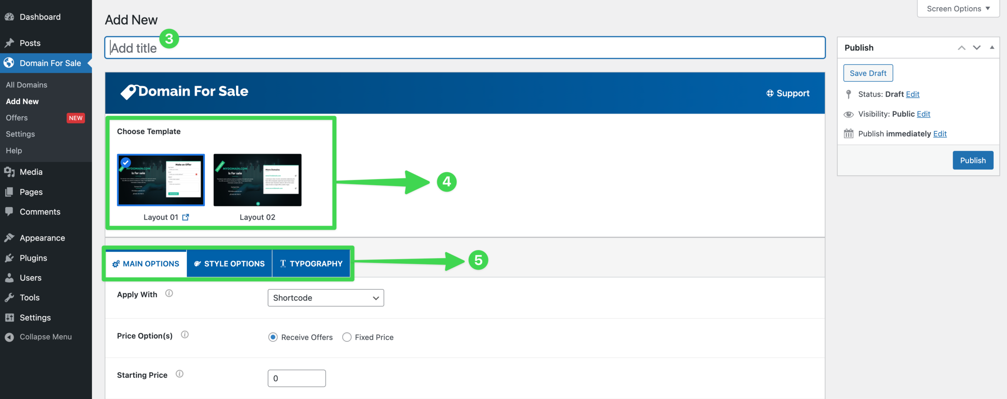Screen dimensions: 1007x399
Task: Switch to the Main Options tab
Action: (x=146, y=264)
